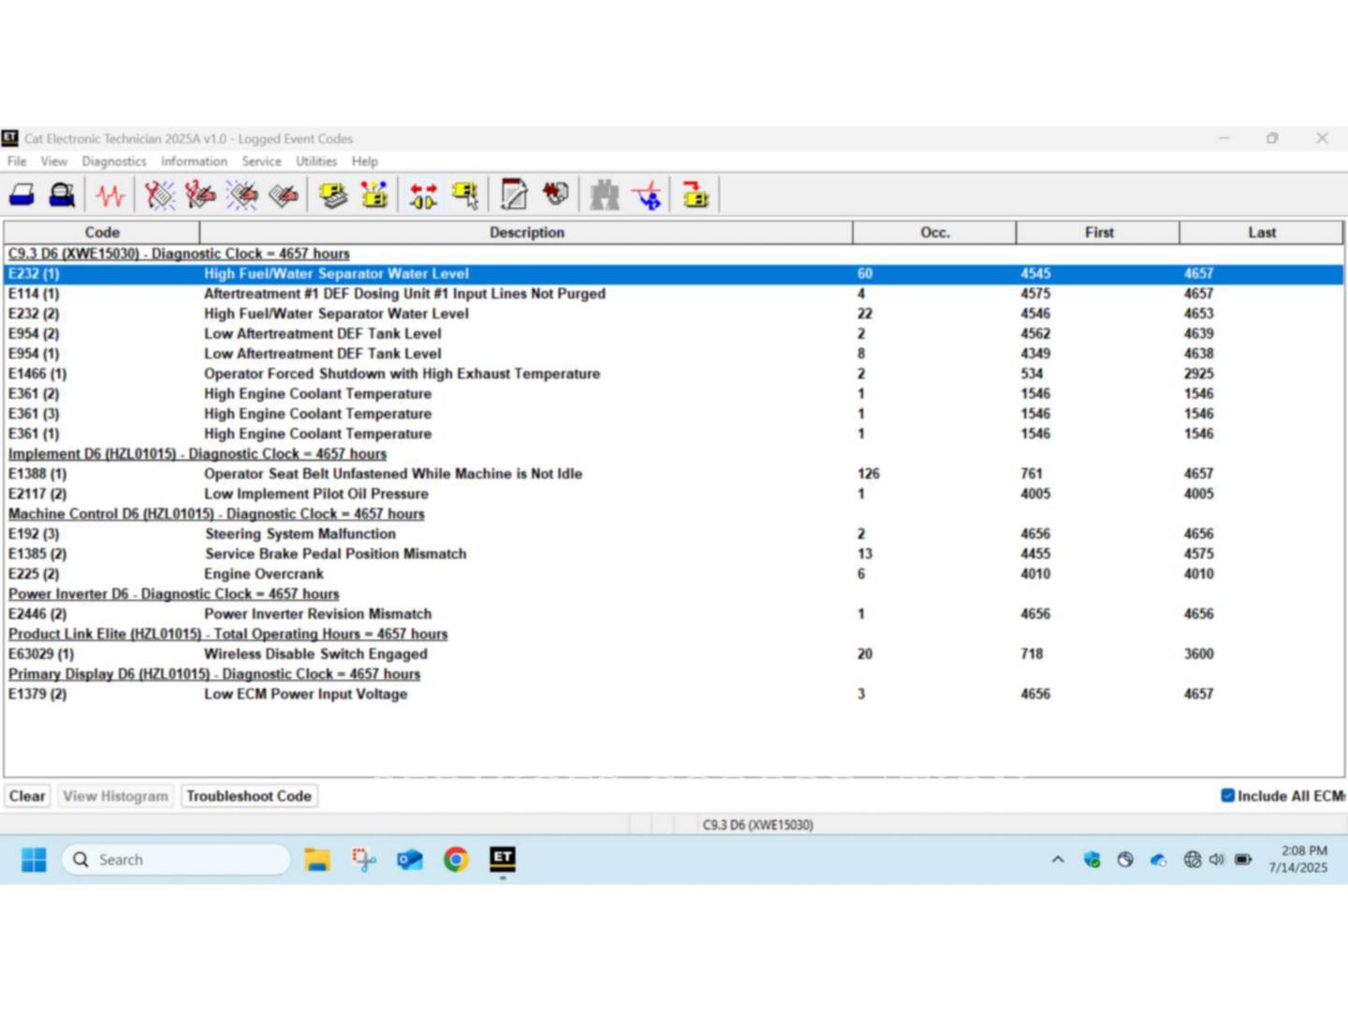Click the Windows taskbar Search box
Screen dimensions: 1348x1011
[176, 859]
